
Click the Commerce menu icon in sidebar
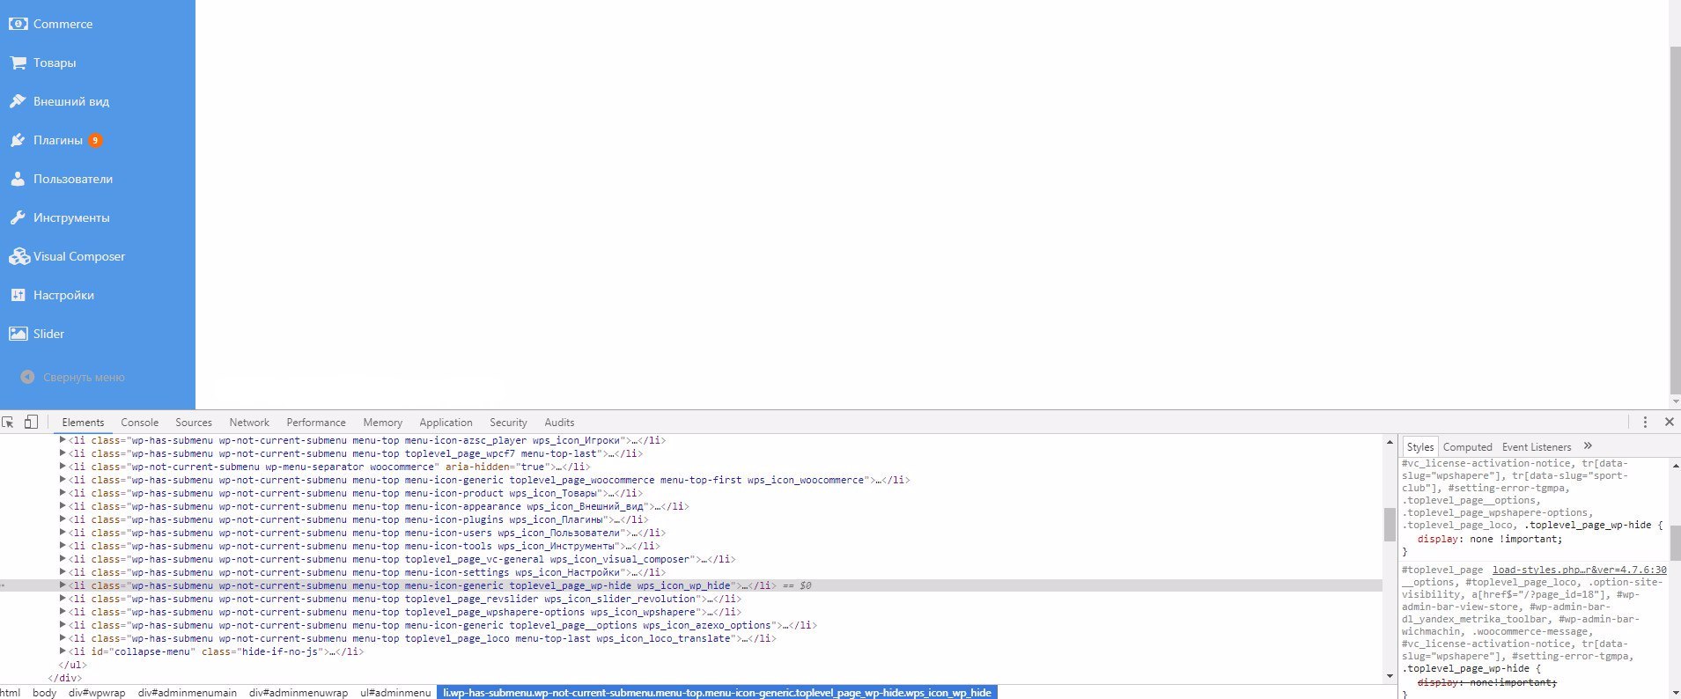[x=18, y=24]
